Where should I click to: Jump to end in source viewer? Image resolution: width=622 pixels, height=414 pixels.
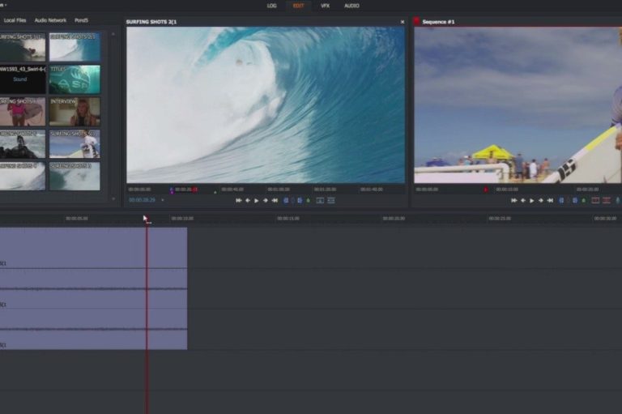click(x=275, y=200)
